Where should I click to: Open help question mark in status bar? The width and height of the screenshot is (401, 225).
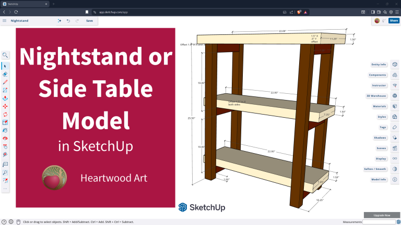click(4, 222)
